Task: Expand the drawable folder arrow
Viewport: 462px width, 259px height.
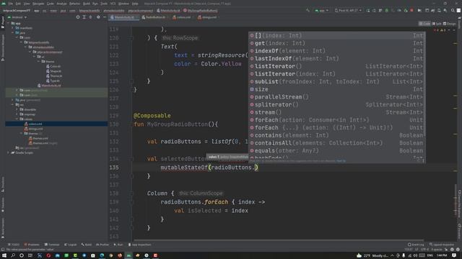Action: pyautogui.click(x=17, y=109)
